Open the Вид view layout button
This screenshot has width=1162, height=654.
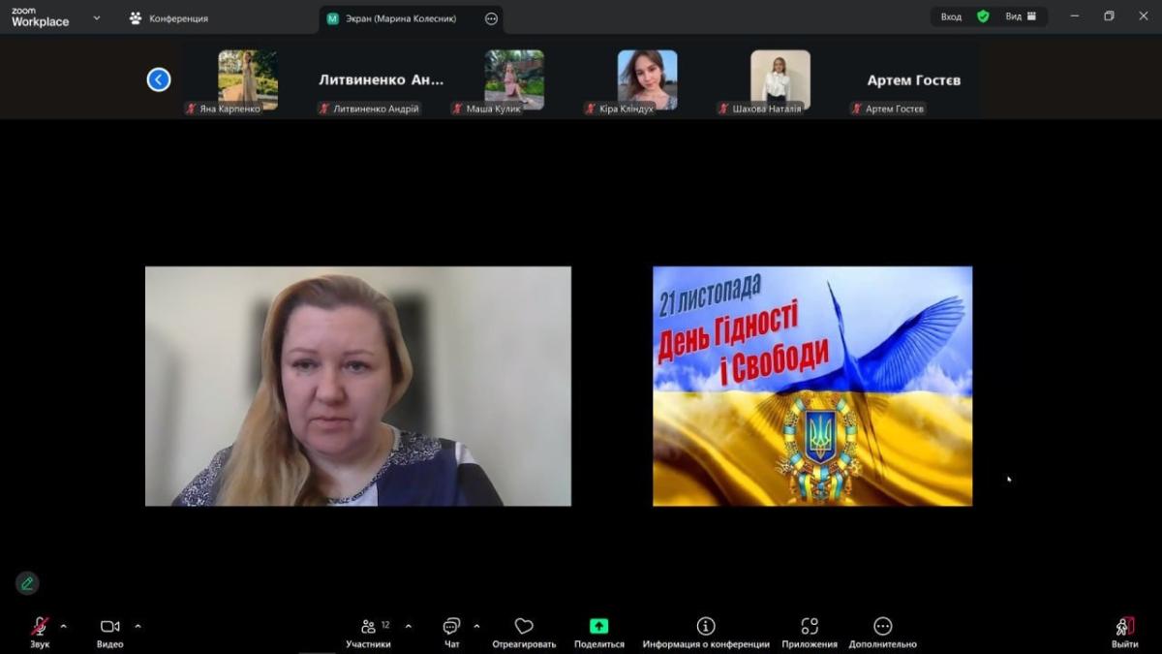click(1020, 16)
